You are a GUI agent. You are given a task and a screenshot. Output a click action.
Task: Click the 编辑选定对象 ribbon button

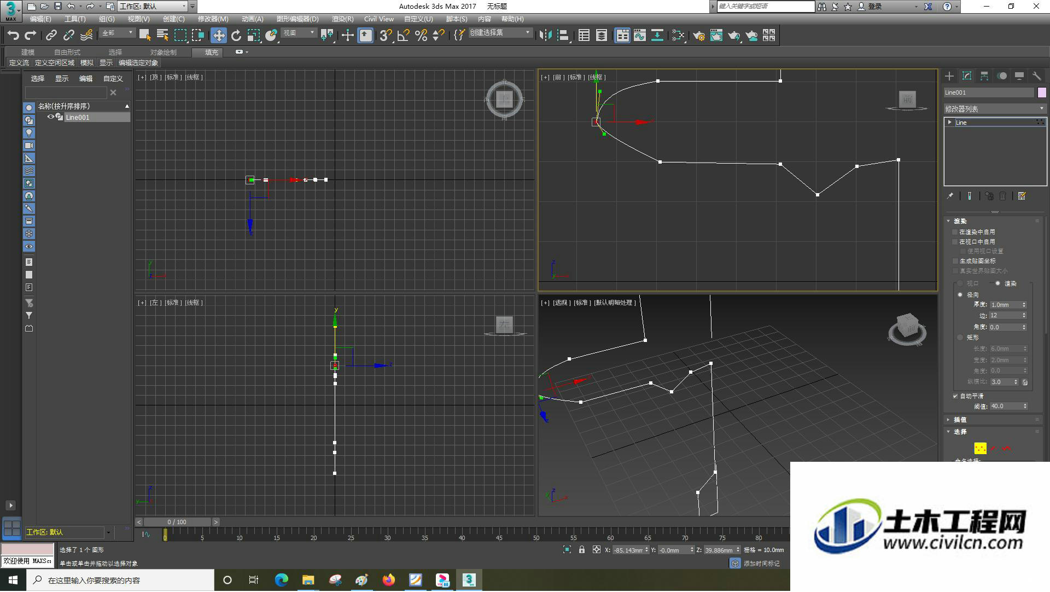pyautogui.click(x=138, y=63)
